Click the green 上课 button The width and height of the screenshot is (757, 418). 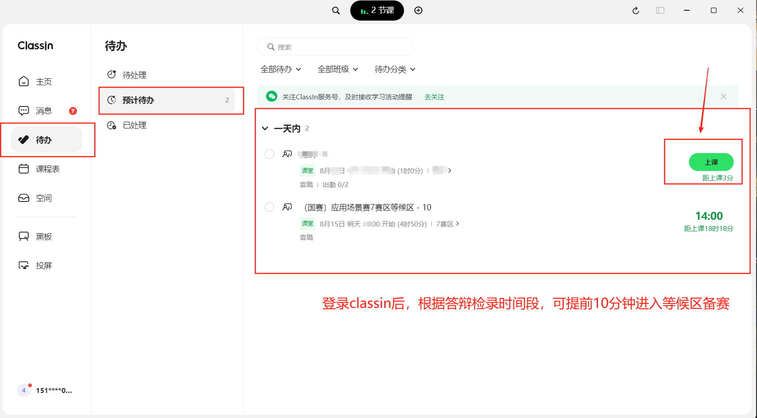click(711, 162)
